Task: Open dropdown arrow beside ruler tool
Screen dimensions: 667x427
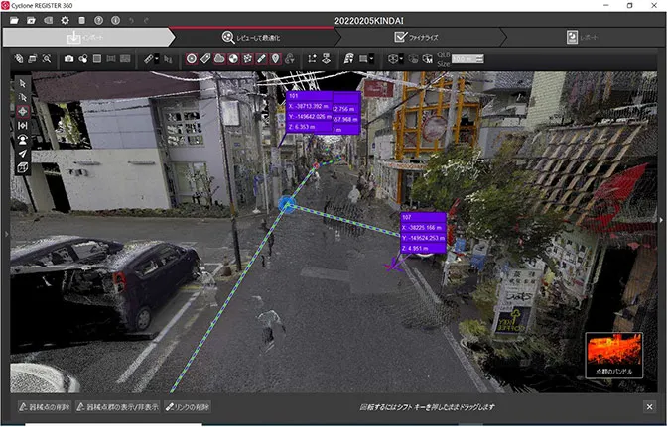Action: (157, 59)
